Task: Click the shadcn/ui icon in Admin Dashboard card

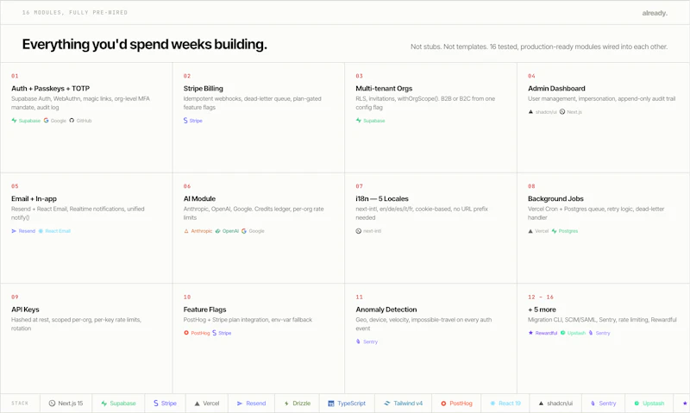Action: point(530,112)
